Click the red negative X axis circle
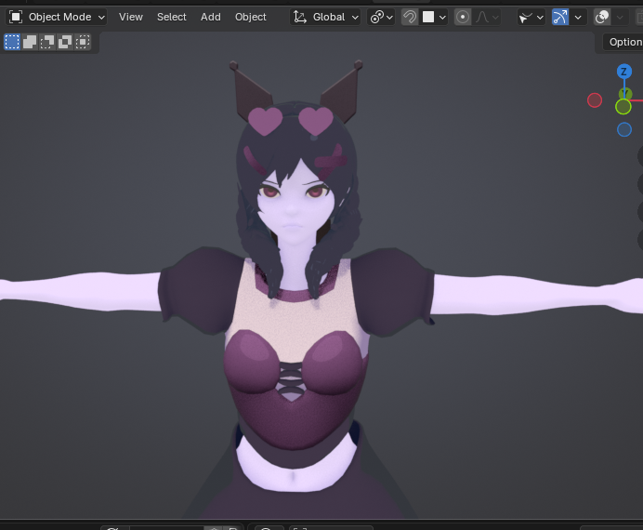This screenshot has width=643, height=530. tap(595, 100)
